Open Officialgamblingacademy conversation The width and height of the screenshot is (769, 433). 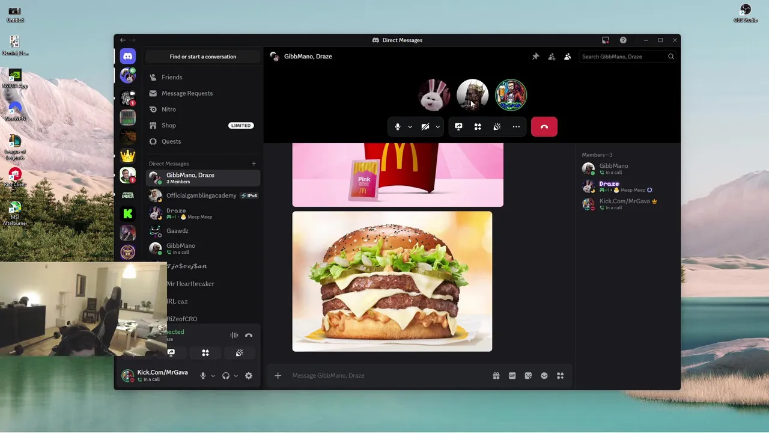coord(202,195)
